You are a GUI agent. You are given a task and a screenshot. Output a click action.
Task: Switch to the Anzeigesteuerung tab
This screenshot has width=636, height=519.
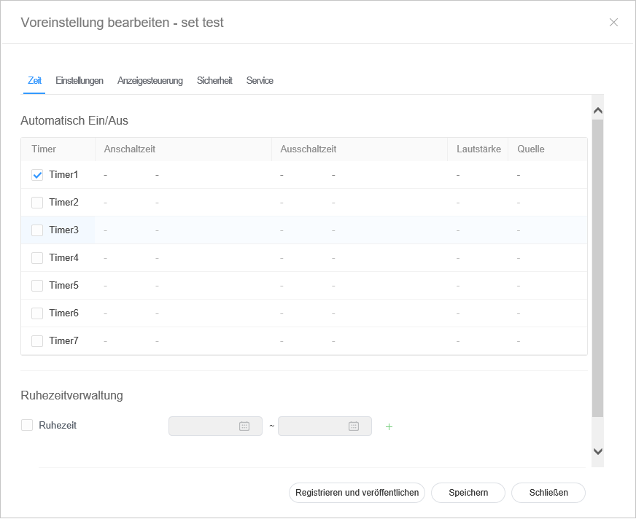tap(150, 81)
